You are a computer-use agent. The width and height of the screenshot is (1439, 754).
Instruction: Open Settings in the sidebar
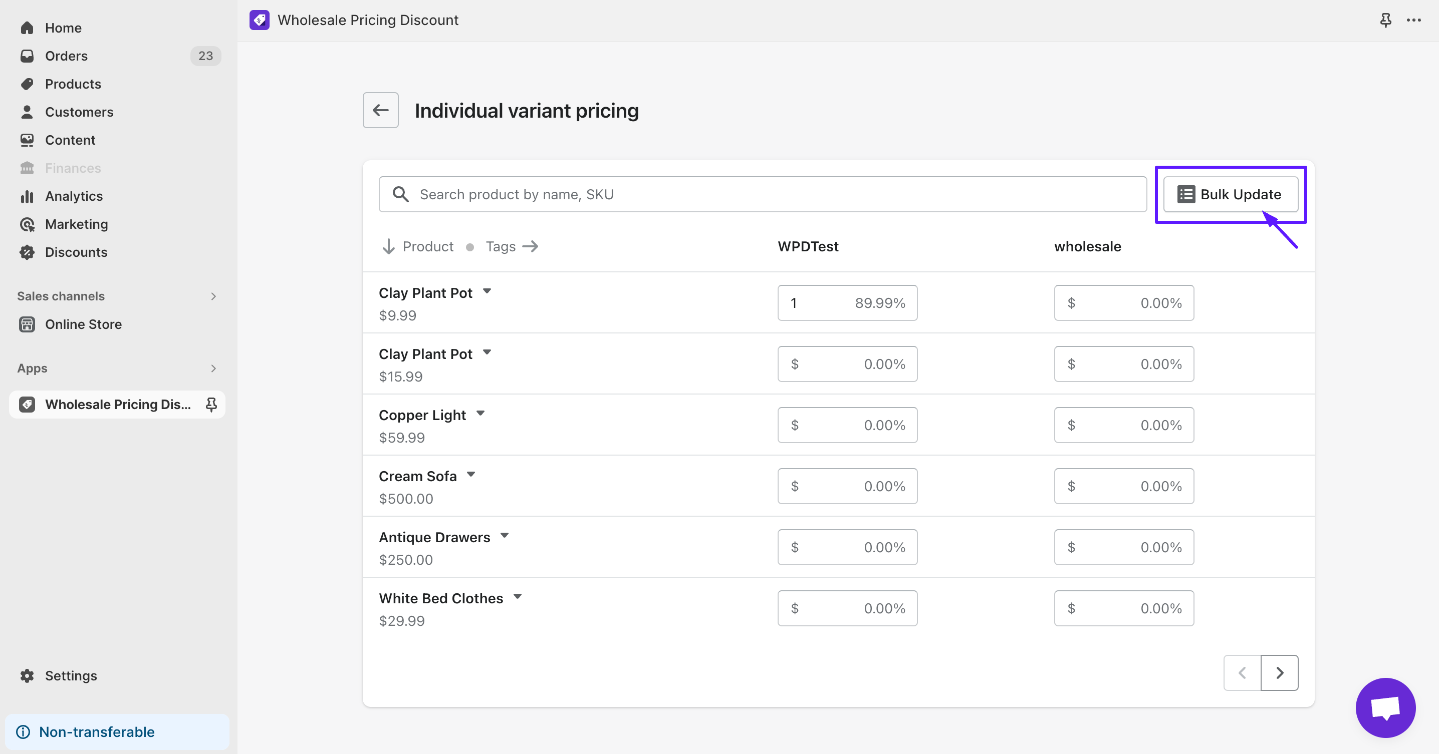coord(117,675)
